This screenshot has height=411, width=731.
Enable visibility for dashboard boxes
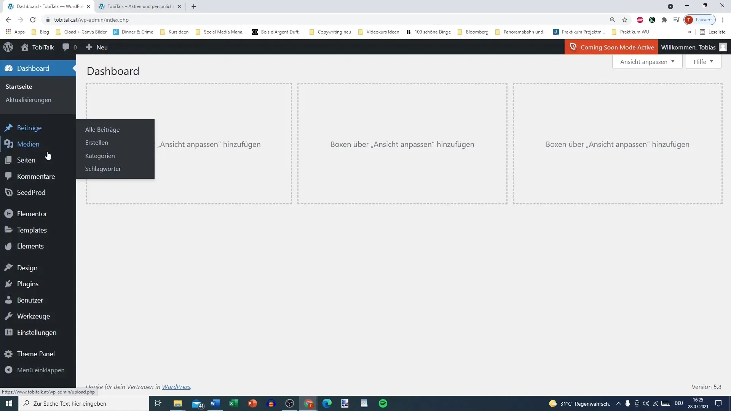pos(646,61)
